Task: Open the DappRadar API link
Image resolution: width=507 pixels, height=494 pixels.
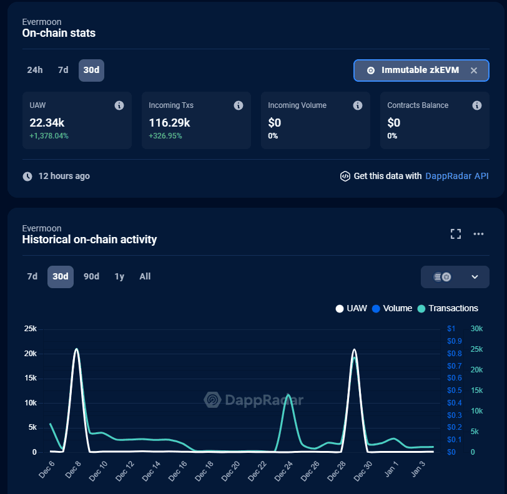Action: [x=456, y=176]
